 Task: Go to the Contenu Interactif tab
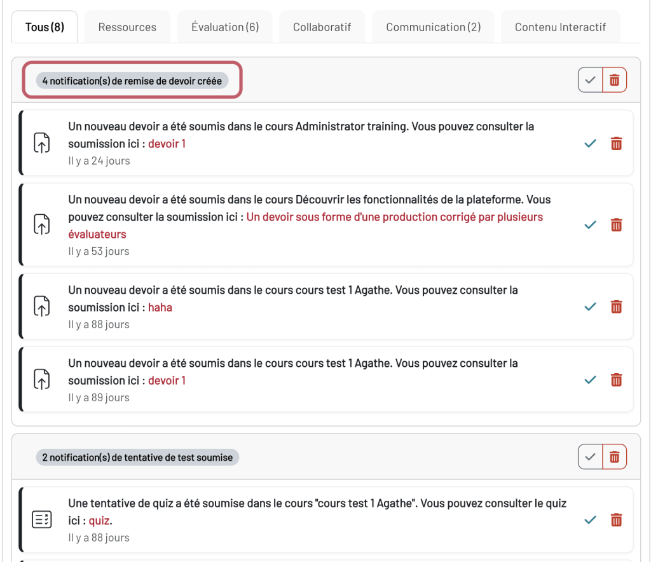point(560,27)
